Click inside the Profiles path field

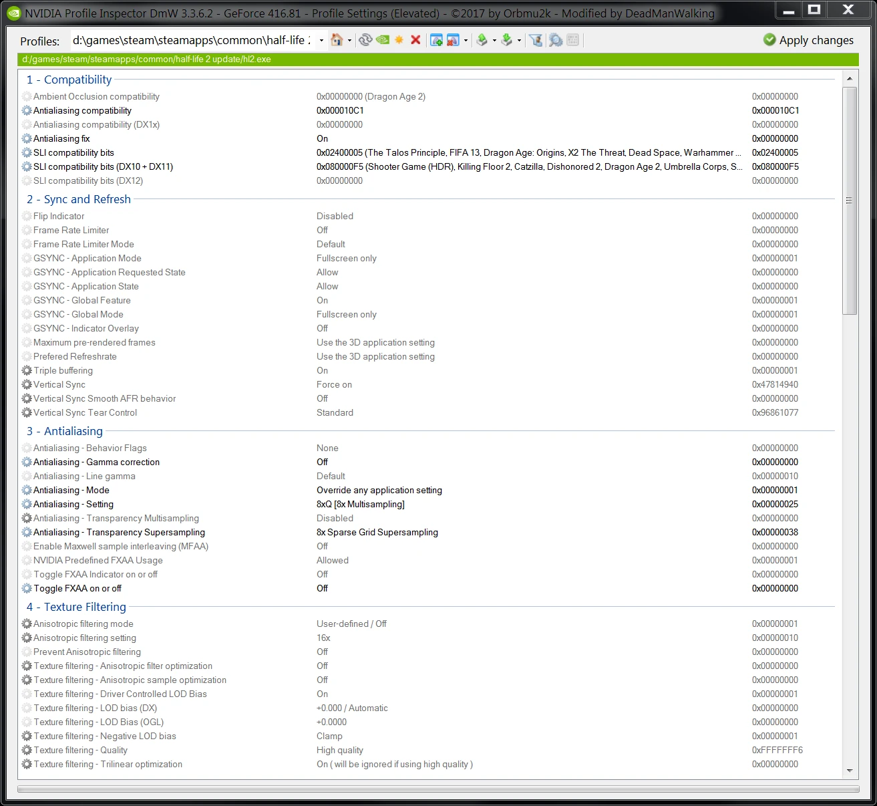(193, 40)
